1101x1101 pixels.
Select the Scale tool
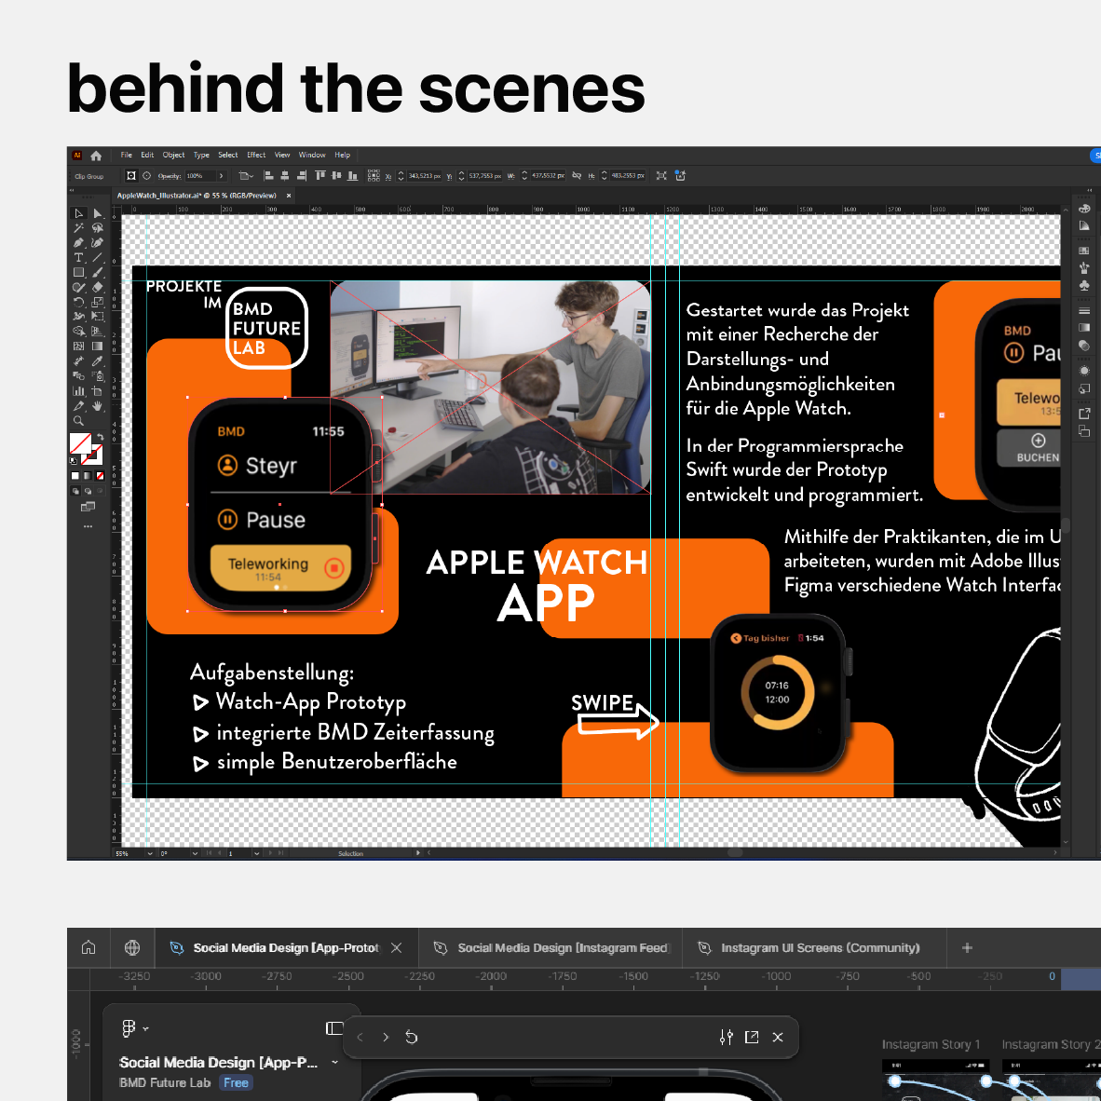98,302
